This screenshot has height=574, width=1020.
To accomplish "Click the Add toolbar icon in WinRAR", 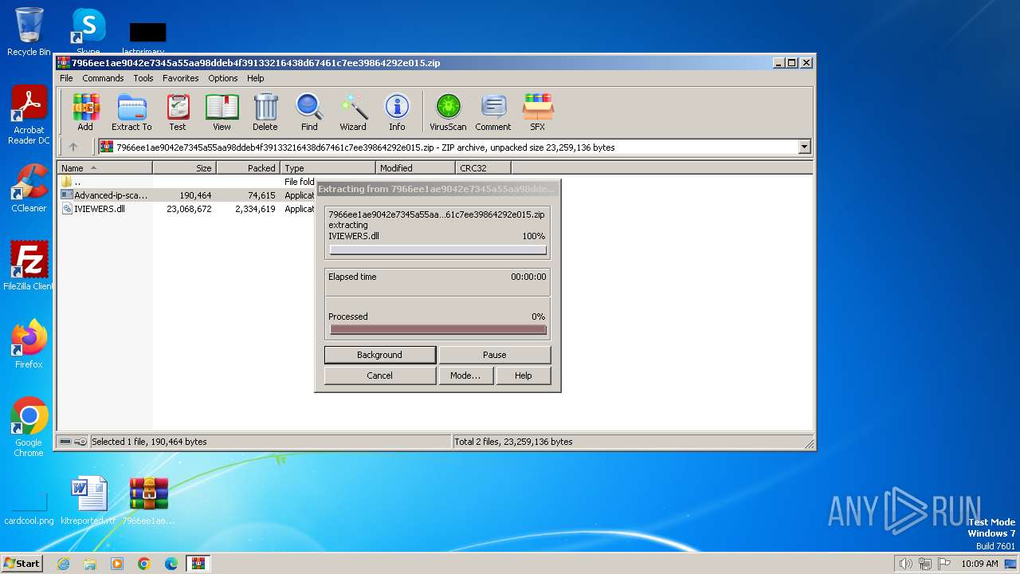I will tap(85, 112).
